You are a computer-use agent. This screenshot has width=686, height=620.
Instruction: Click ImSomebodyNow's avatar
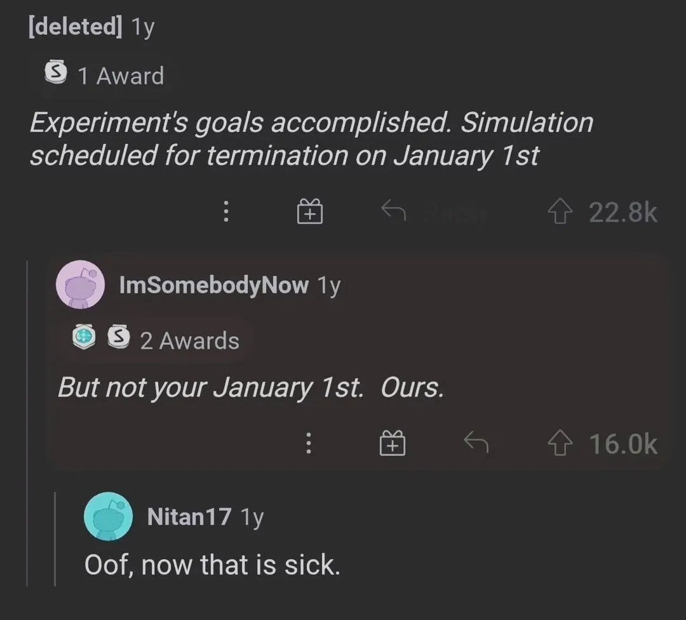[81, 285]
